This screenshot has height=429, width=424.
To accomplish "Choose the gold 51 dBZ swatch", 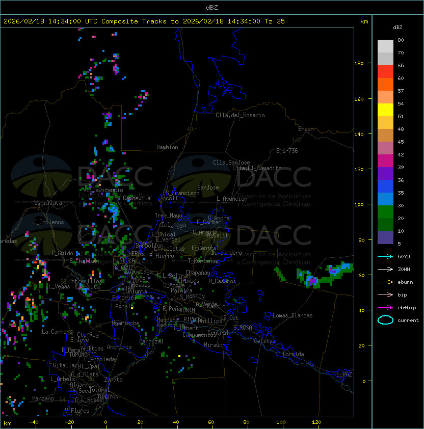I will click(385, 123).
